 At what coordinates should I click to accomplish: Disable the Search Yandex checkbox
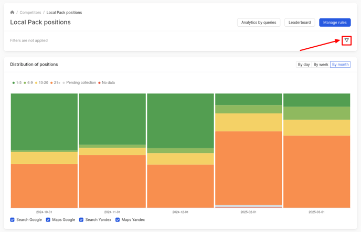point(81,220)
